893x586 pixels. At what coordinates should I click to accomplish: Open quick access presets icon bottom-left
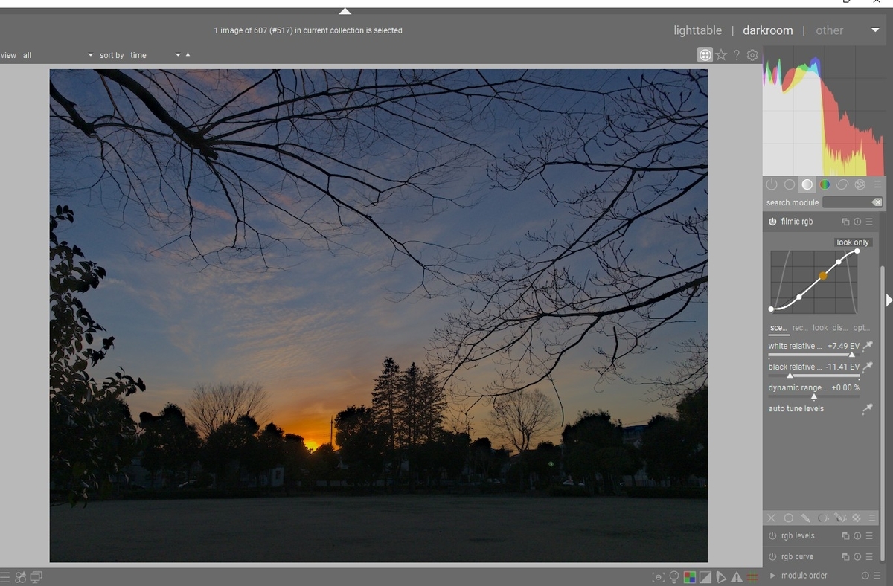click(4, 577)
